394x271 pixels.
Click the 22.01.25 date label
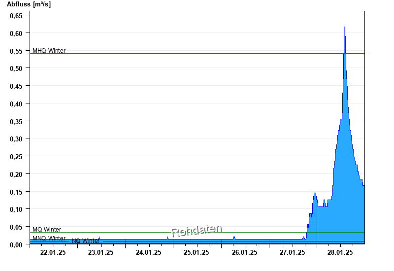53,253
